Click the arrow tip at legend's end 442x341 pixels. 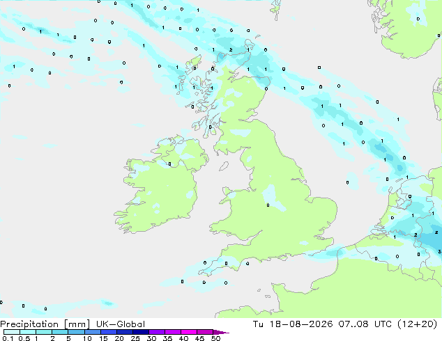point(221,332)
